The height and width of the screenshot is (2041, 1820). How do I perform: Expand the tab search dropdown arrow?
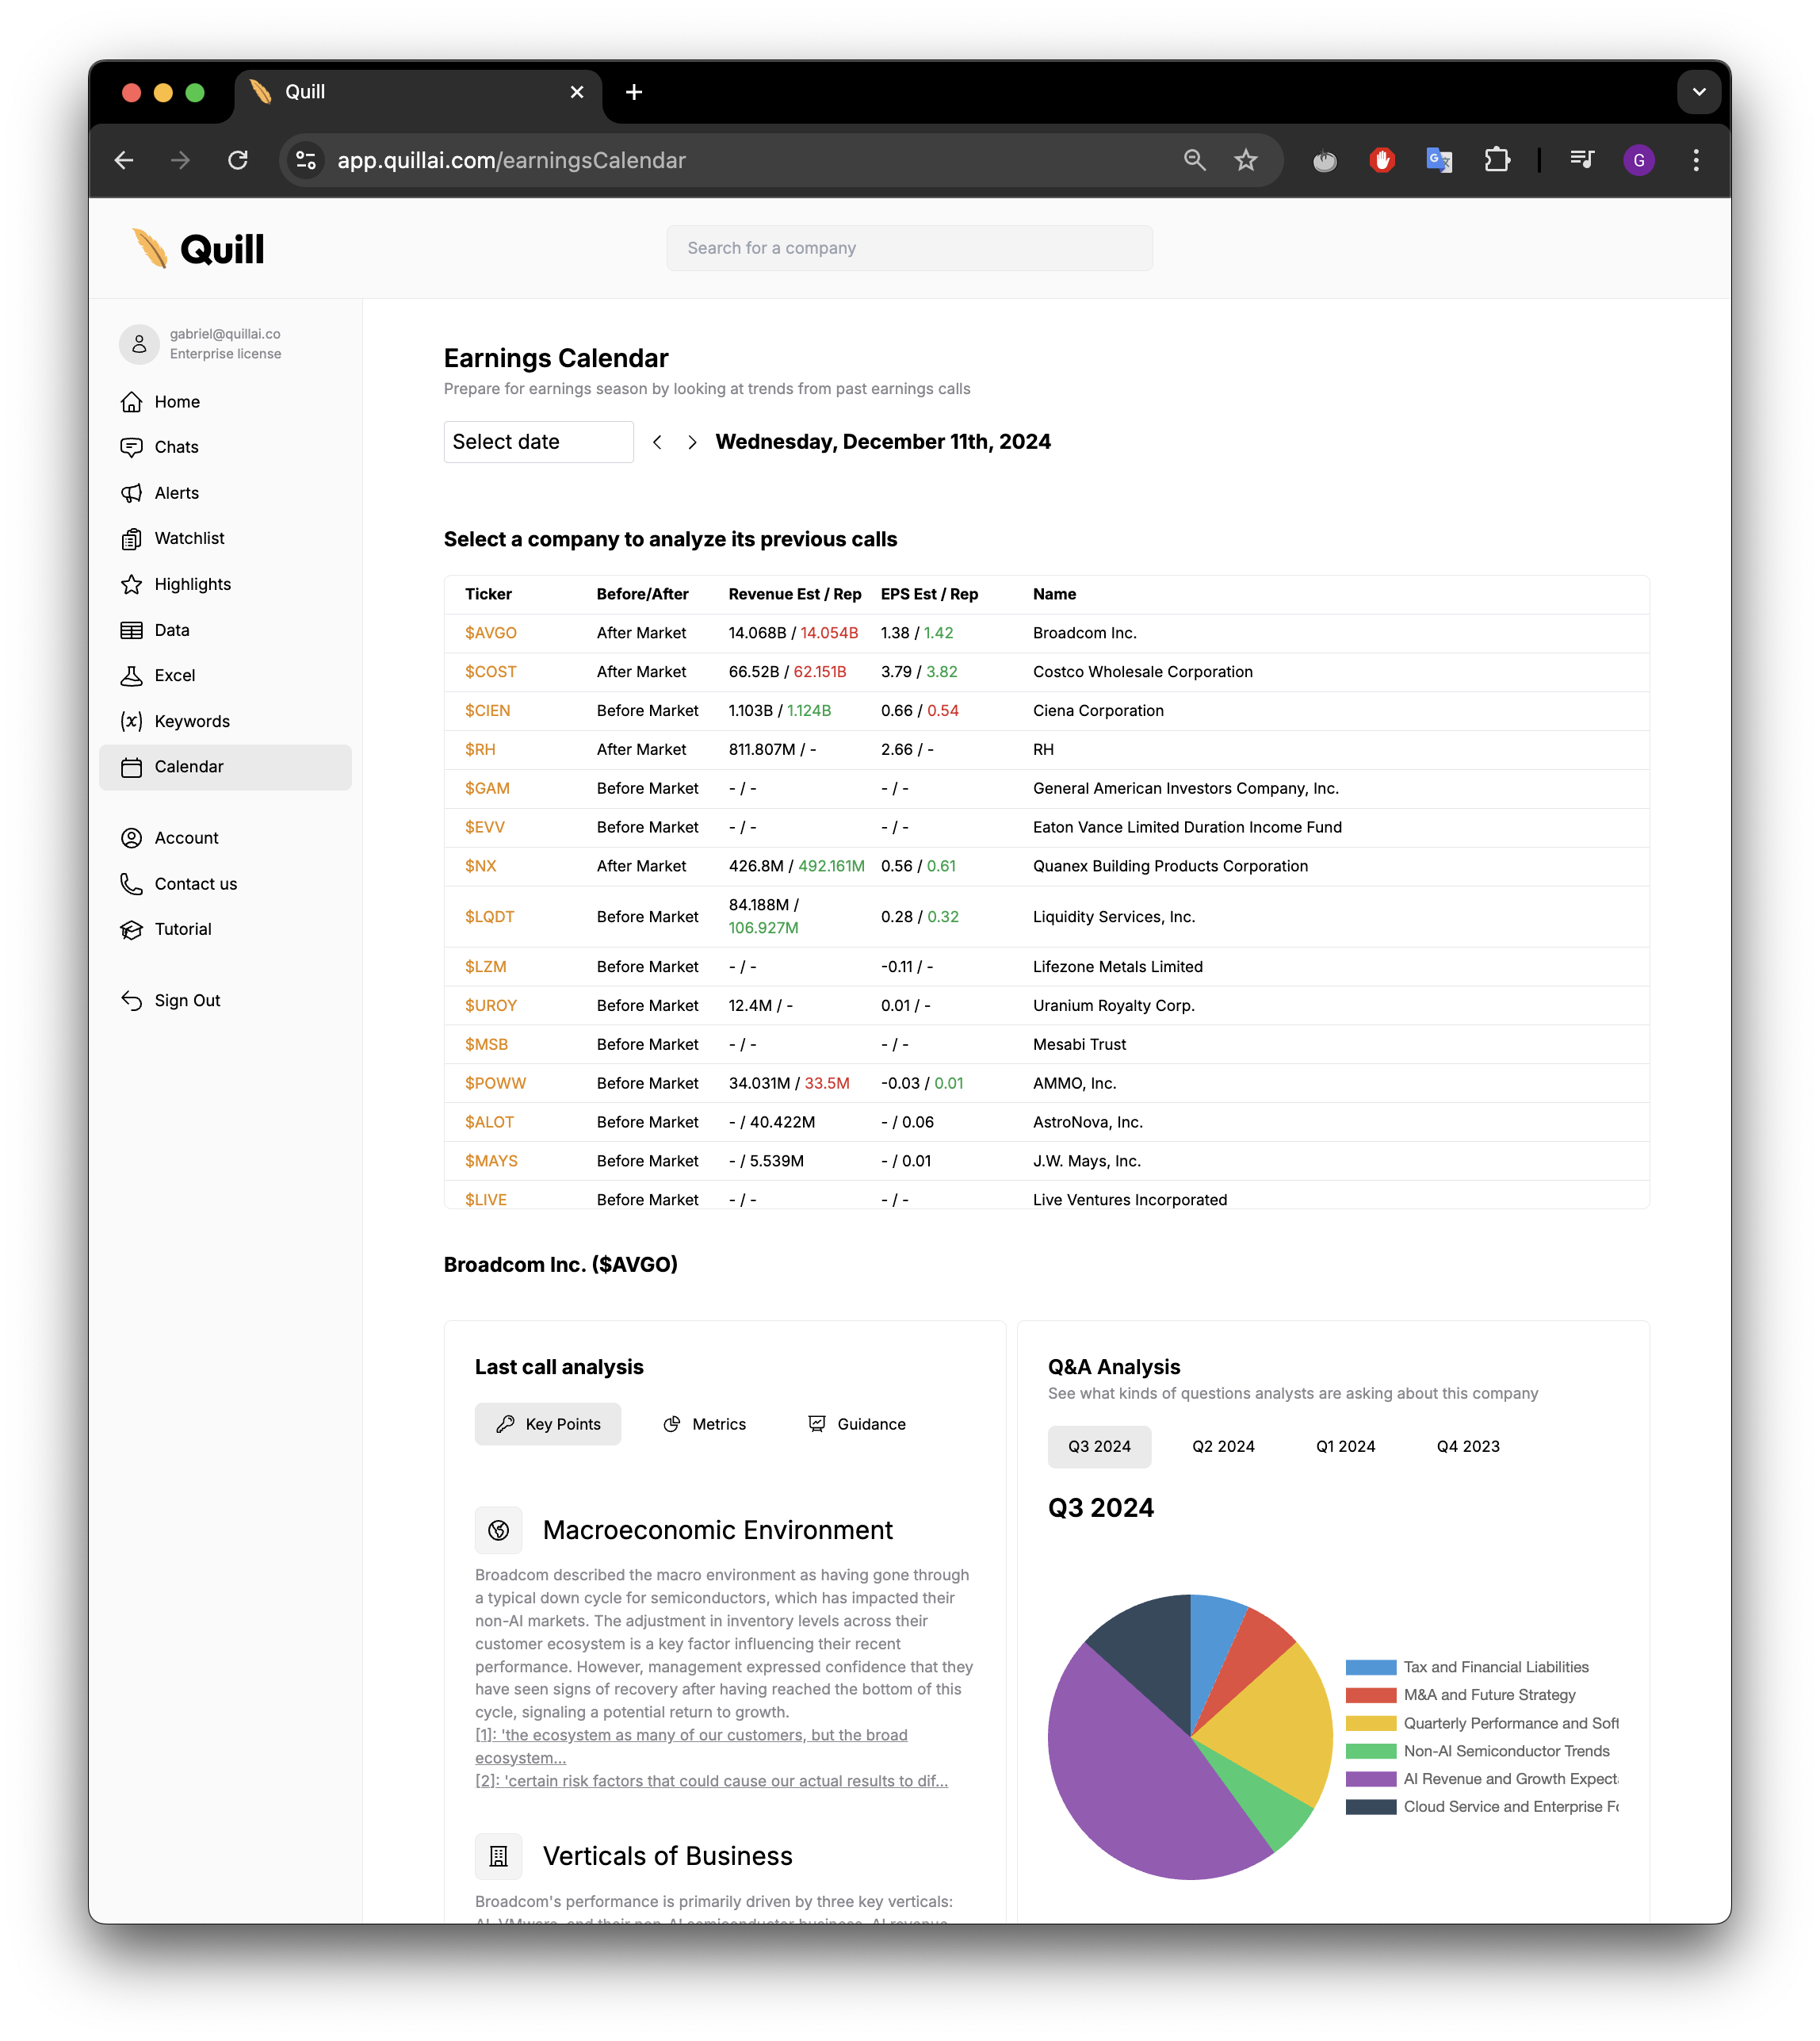[1698, 92]
